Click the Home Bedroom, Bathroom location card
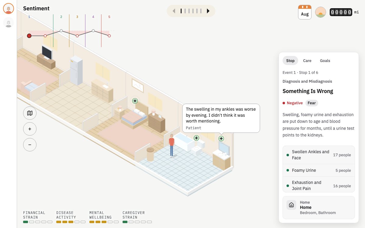This screenshot has height=228, width=365. pyautogui.click(x=319, y=208)
